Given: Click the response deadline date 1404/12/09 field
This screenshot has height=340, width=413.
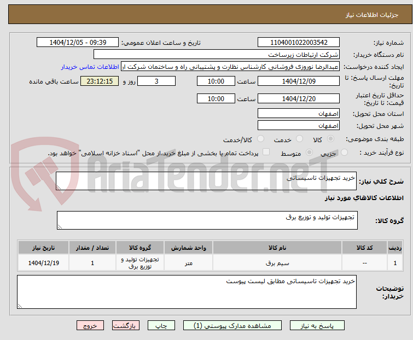Looking at the screenshot, I should 299,81.
